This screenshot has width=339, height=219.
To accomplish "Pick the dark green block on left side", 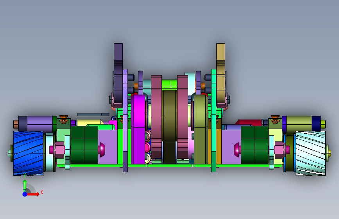I will point(84,145).
